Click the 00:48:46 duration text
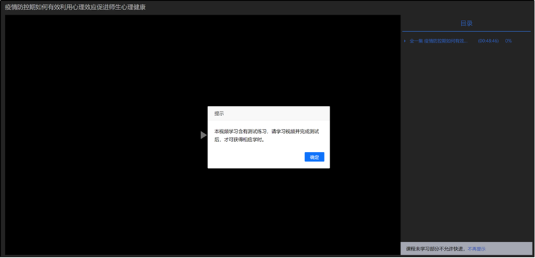Screen dimensions: 535x258 tap(488, 41)
